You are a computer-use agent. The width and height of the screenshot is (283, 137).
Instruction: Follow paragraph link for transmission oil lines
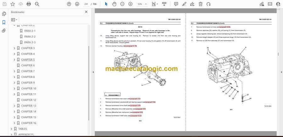pyautogui.click(x=225, y=27)
